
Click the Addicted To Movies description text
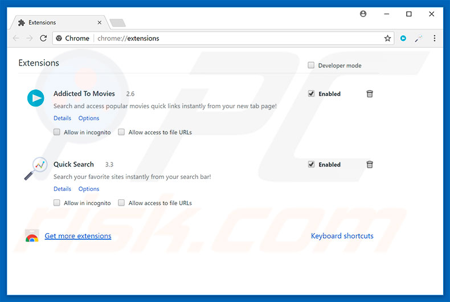[165, 106]
